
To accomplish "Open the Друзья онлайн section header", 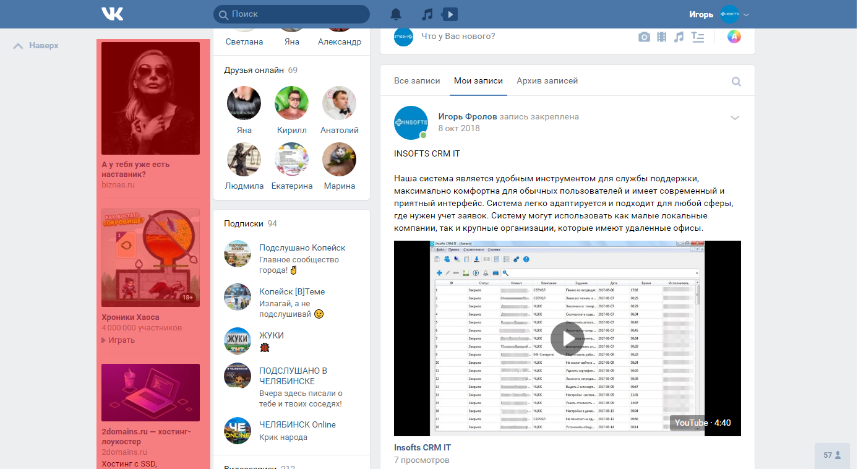I will click(260, 70).
